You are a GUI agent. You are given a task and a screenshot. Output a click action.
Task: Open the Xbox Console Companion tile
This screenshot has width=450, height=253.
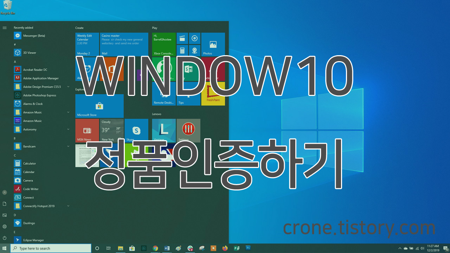point(164,44)
